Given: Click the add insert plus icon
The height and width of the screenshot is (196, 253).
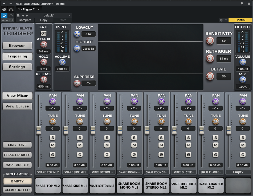Looking at the screenshot, I should pos(11,4).
